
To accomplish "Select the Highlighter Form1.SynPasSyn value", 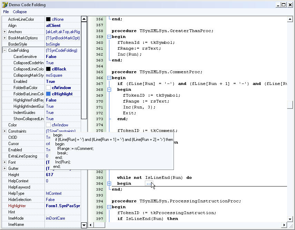I will coord(63,206).
